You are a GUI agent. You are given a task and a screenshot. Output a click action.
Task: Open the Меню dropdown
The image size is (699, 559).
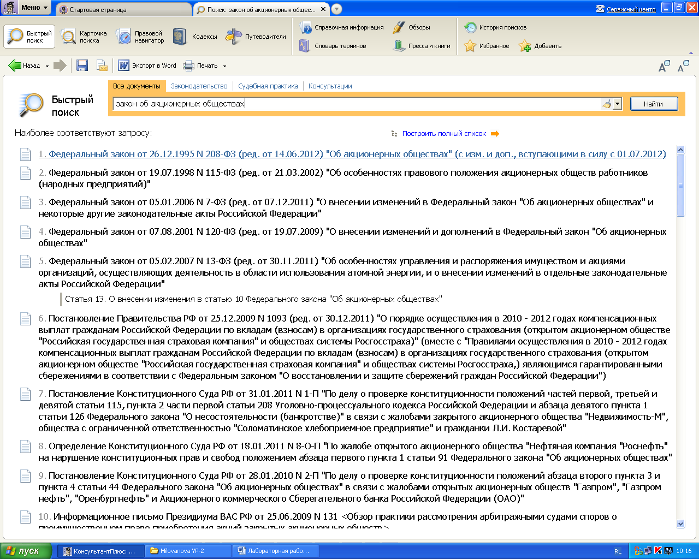click(x=34, y=8)
